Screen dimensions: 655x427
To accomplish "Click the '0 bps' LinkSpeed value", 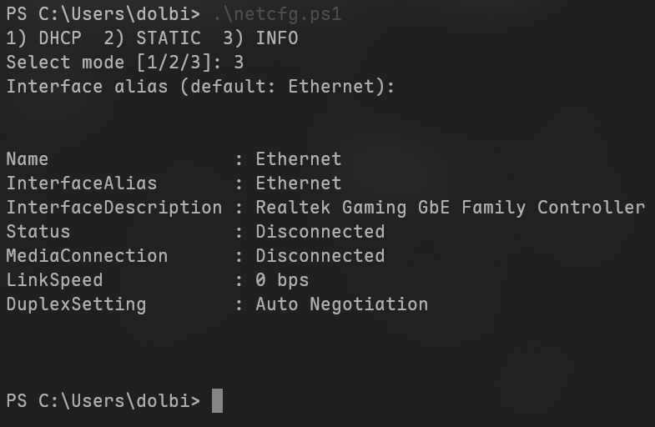I will pyautogui.click(x=282, y=280).
